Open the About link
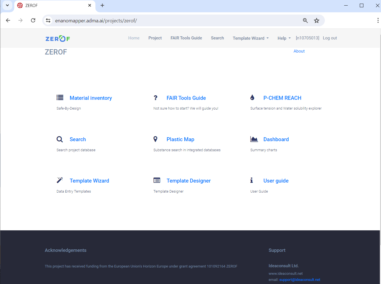 (x=299, y=51)
